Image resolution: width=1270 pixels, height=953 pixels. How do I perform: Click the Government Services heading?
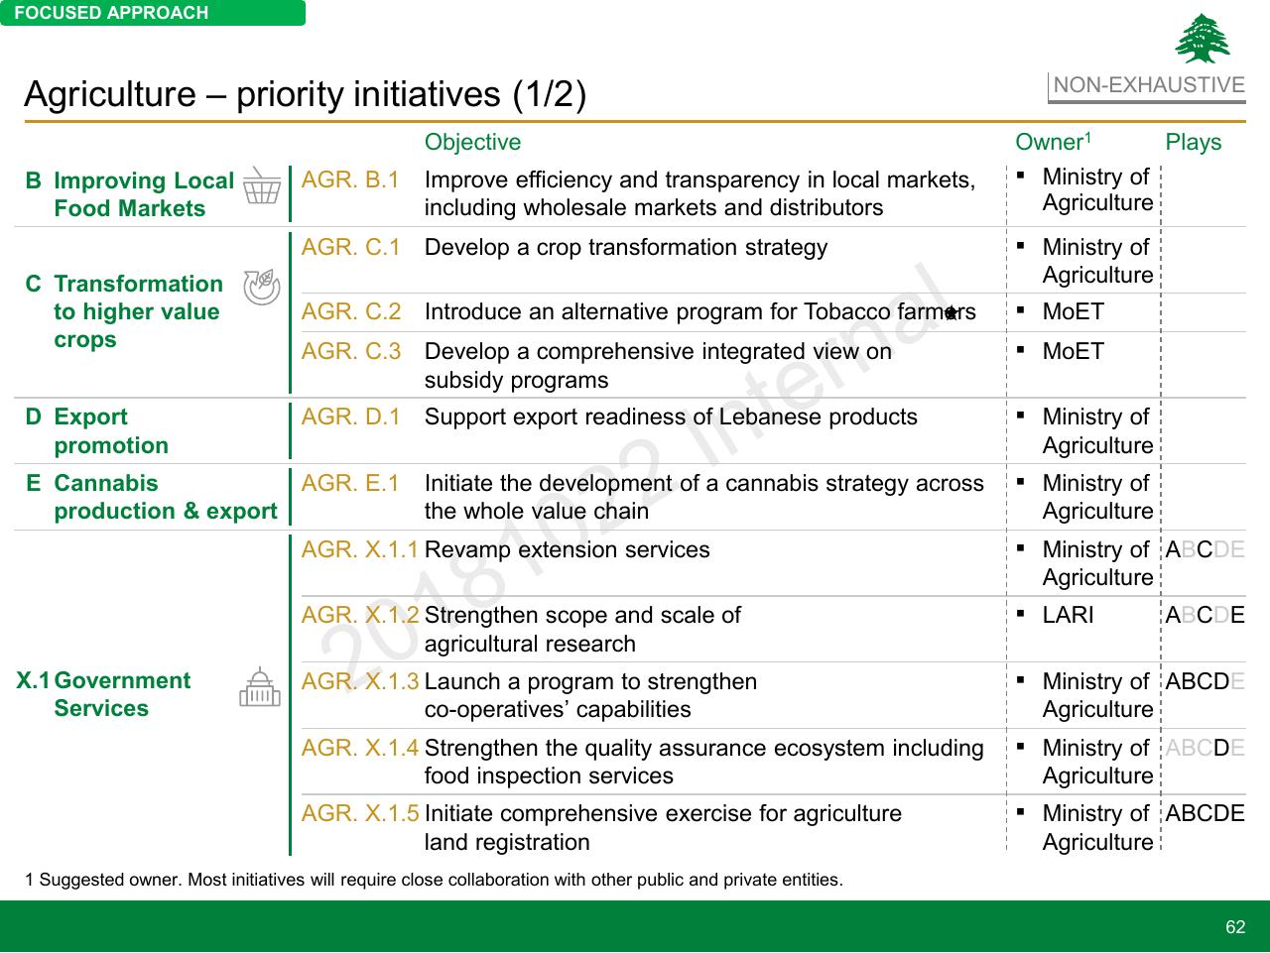122,694
